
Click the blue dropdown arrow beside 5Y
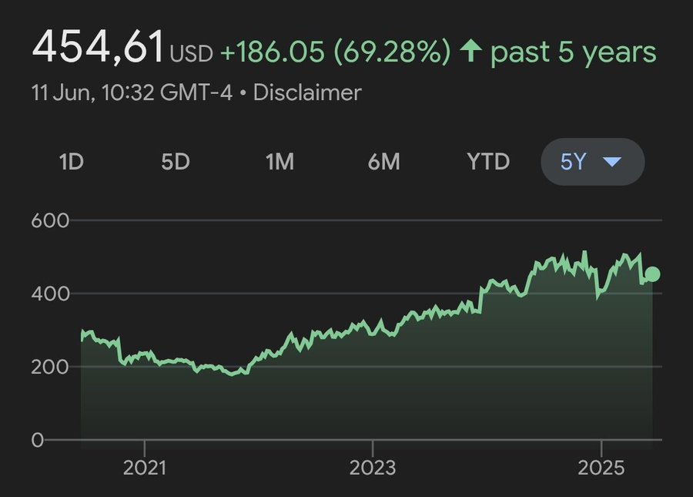pos(612,162)
